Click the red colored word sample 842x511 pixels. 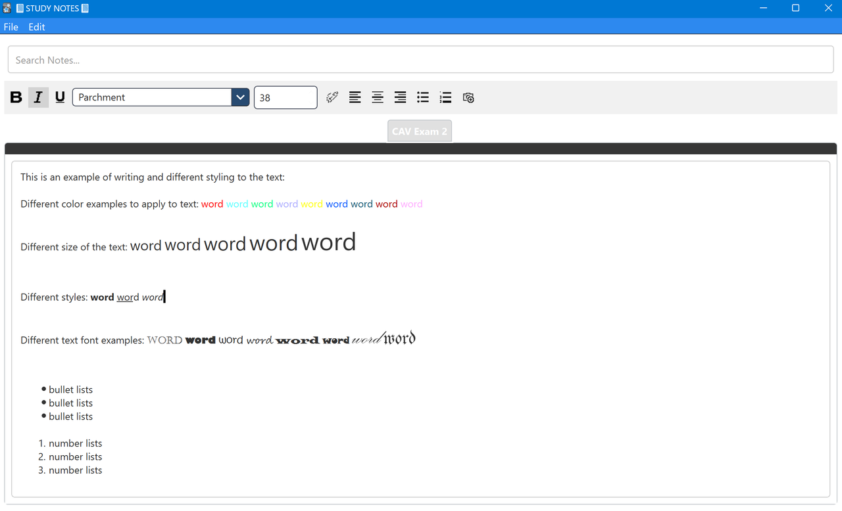212,204
